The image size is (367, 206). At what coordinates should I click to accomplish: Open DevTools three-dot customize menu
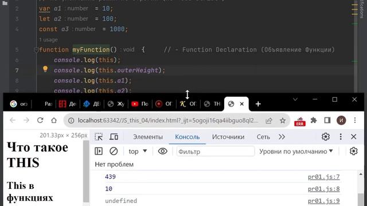341,137
